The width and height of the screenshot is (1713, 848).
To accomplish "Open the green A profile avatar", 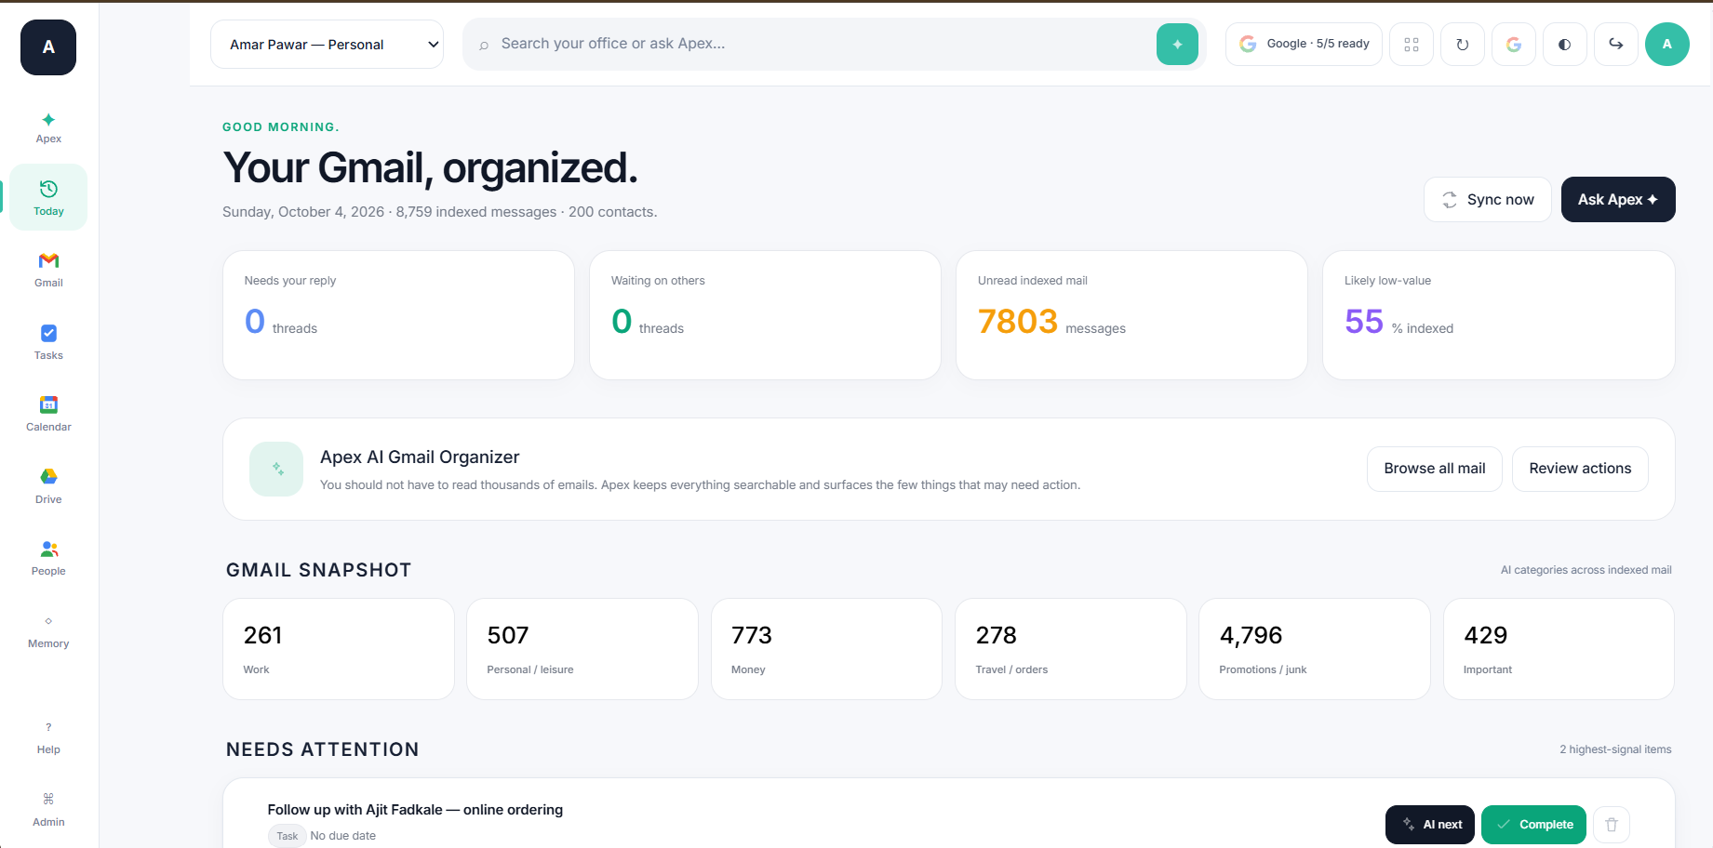I will pos(1667,45).
